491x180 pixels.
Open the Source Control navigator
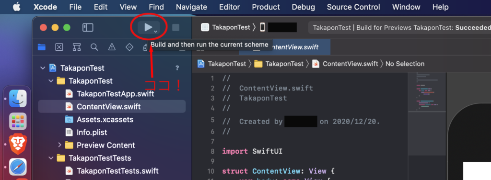59,47
